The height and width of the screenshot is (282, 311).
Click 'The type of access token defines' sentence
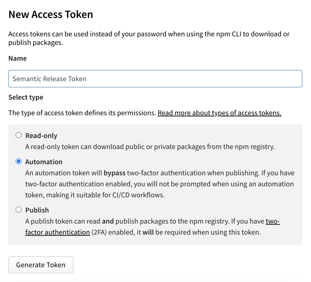click(82, 113)
